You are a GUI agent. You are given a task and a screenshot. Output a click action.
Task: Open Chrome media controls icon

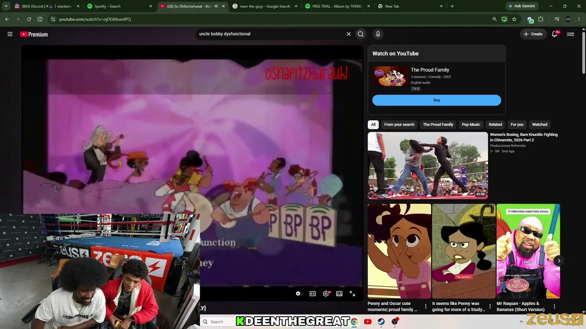click(x=557, y=19)
